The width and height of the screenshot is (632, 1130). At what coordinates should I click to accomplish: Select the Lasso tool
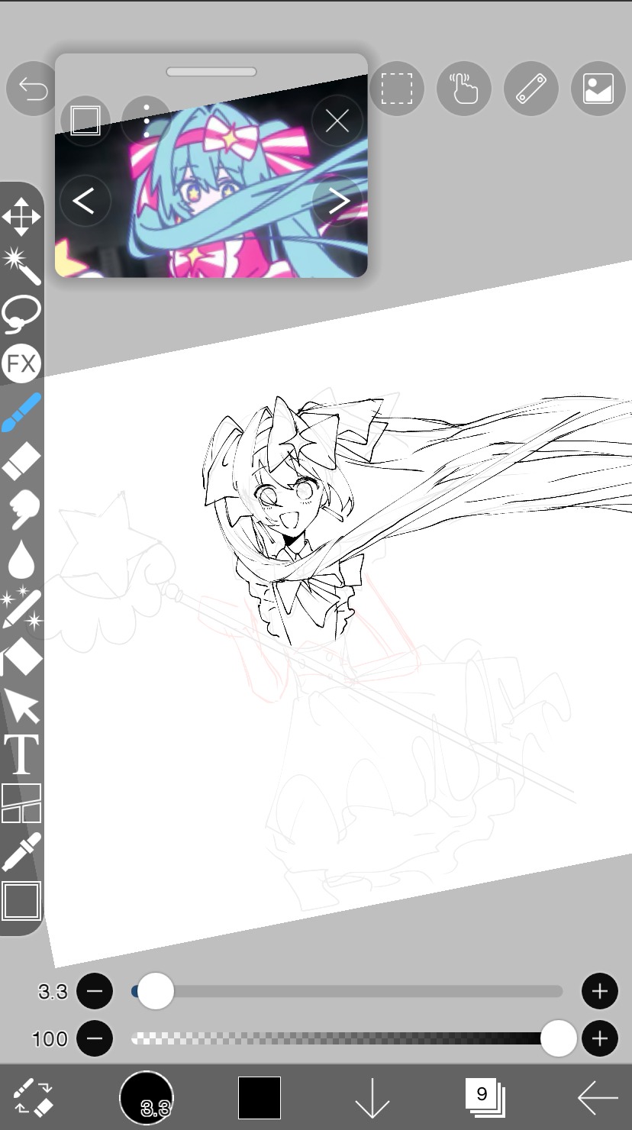tap(21, 314)
